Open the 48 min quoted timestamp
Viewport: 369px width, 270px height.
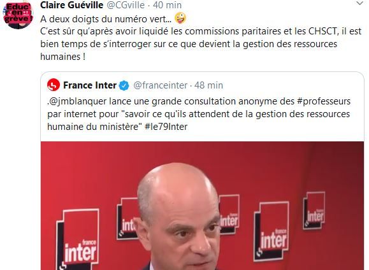[209, 85]
